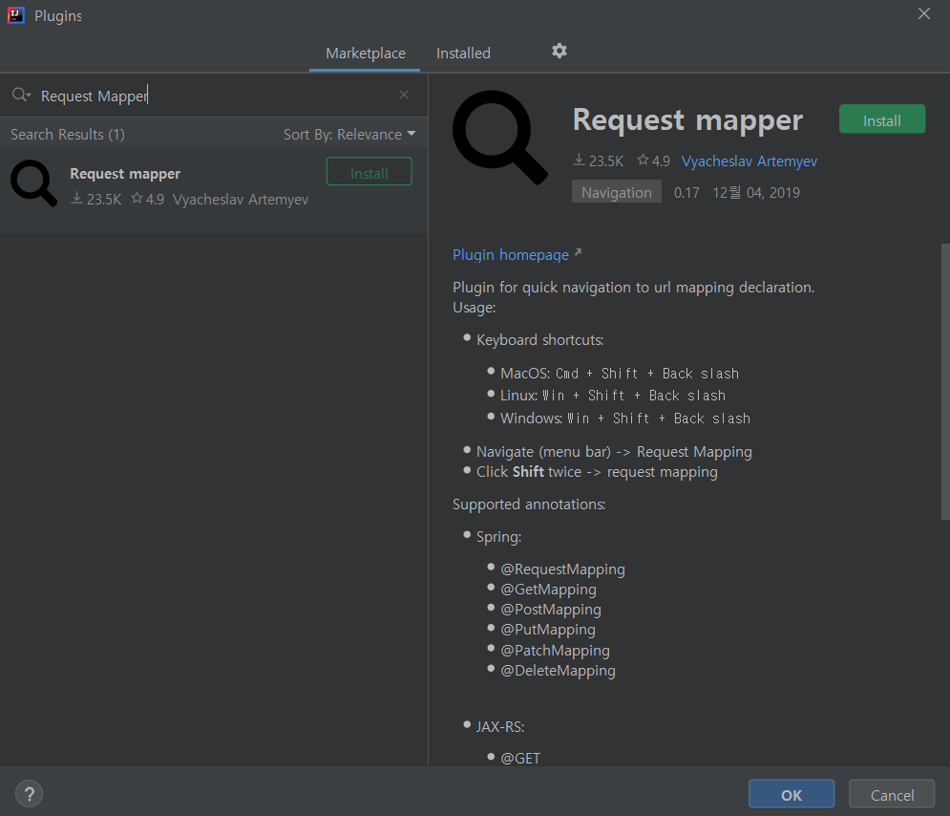The height and width of the screenshot is (816, 950).
Task: Switch to the Installed tab
Action: [463, 54]
